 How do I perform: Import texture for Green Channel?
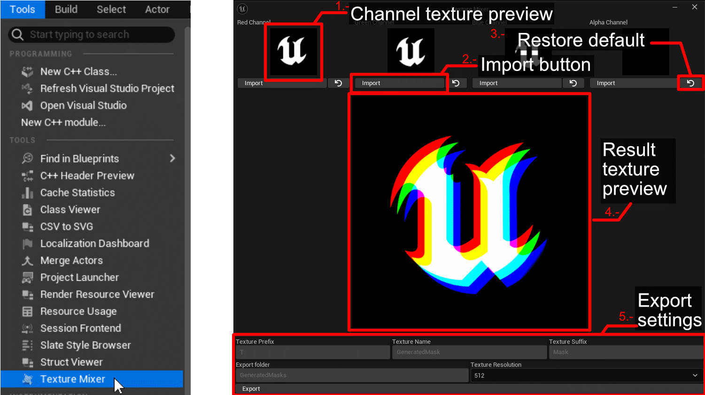(x=399, y=83)
